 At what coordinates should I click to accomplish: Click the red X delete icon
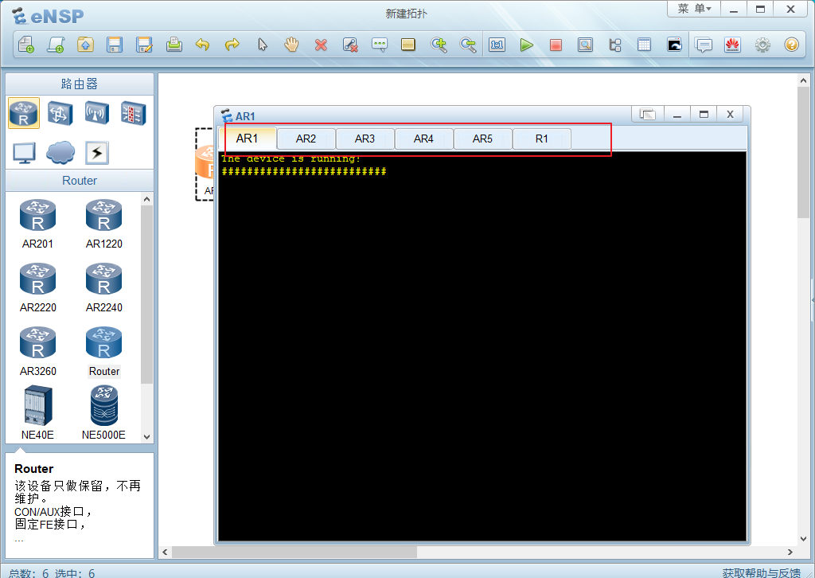322,45
